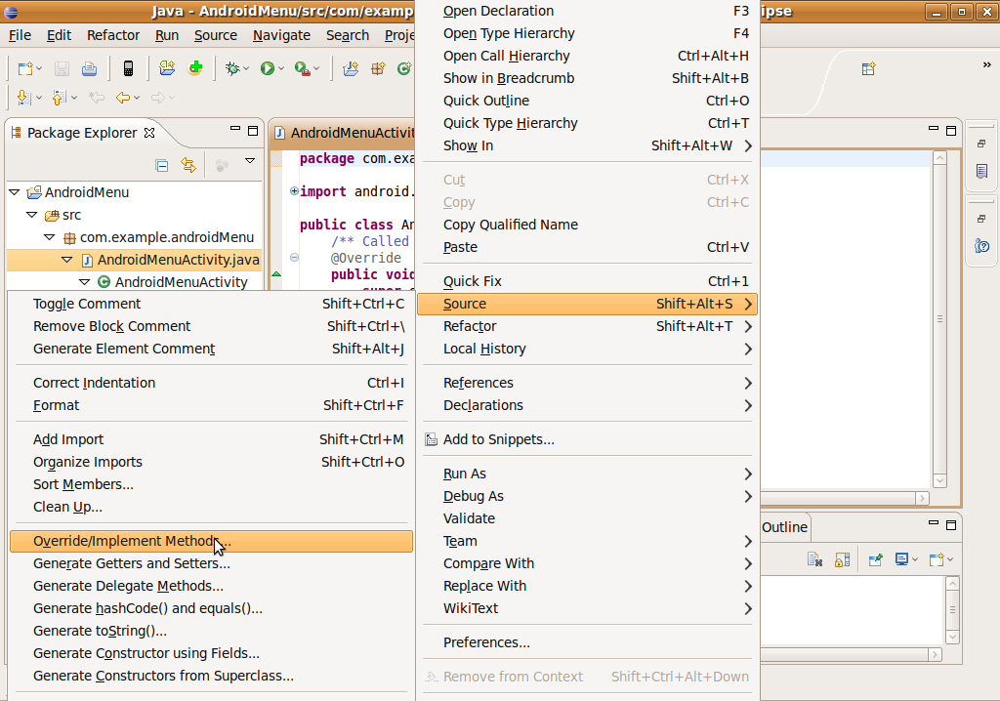
Task: Click the Next Annotation icon
Action: pos(23,98)
